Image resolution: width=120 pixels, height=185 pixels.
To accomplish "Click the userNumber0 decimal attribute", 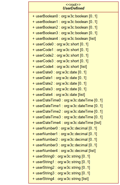I will pyautogui.click(x=65, y=128).
